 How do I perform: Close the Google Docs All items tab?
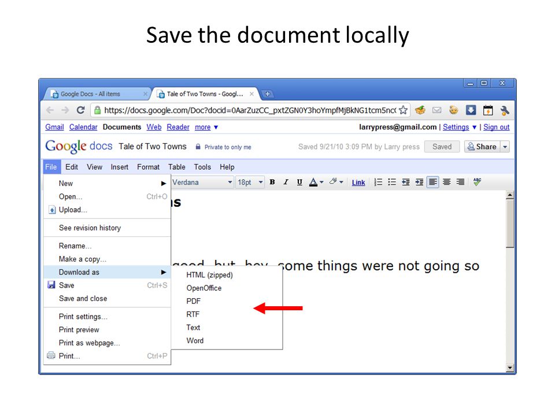[145, 94]
